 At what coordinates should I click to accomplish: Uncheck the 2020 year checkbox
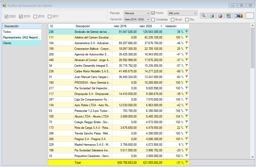(x=7, y=17)
